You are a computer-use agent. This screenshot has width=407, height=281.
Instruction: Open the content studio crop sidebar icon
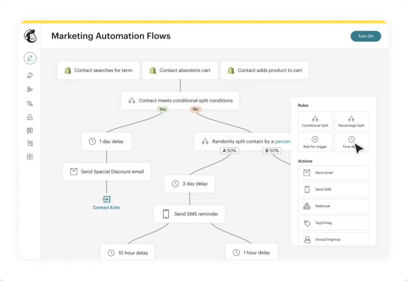point(30,143)
